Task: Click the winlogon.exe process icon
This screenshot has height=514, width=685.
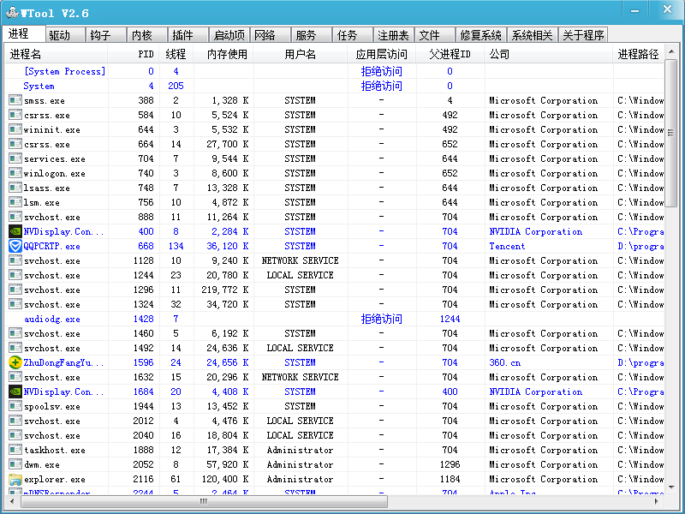Action: pyautogui.click(x=15, y=174)
